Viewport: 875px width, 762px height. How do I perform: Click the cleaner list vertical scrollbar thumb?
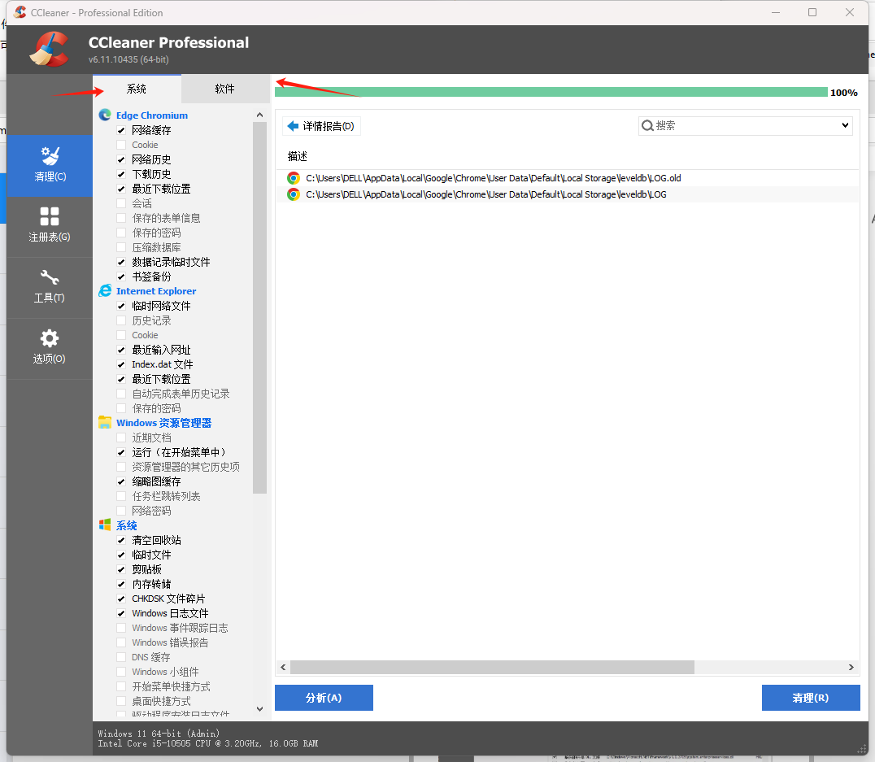(x=259, y=308)
